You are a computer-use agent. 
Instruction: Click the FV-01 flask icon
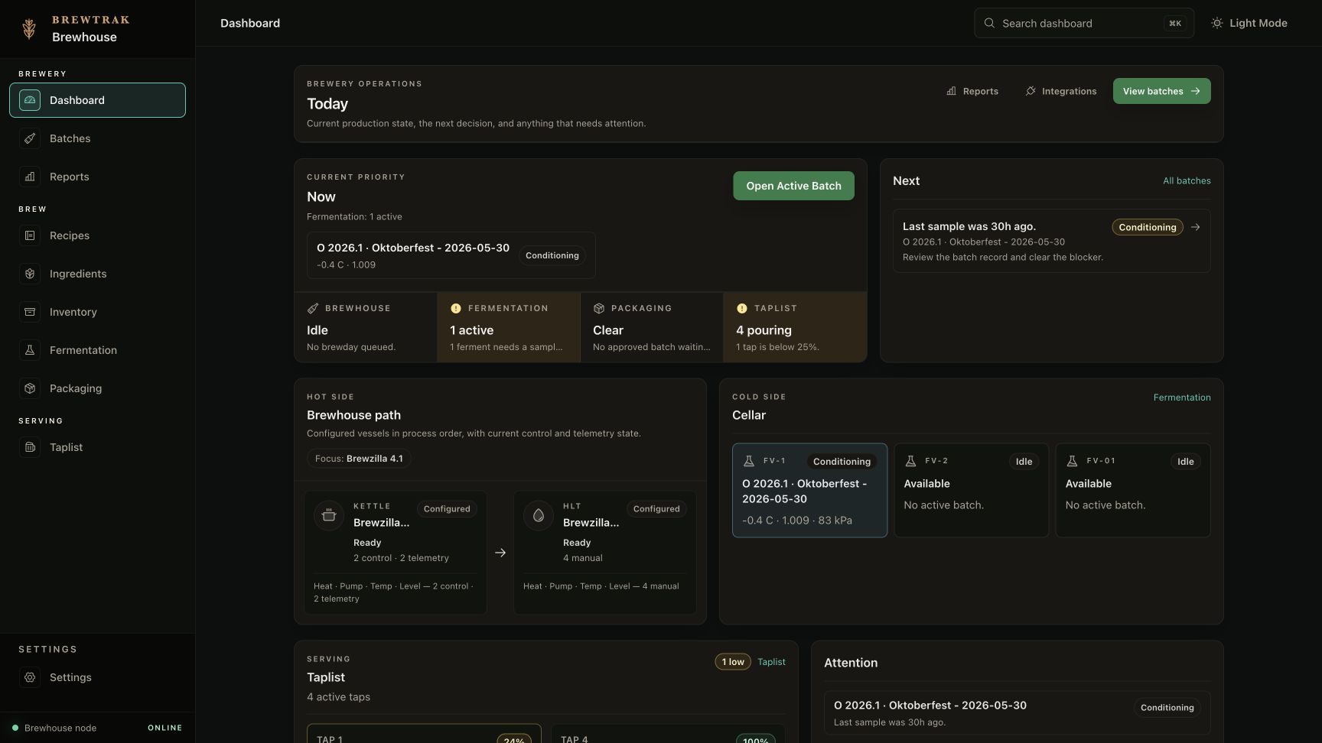point(1072,461)
